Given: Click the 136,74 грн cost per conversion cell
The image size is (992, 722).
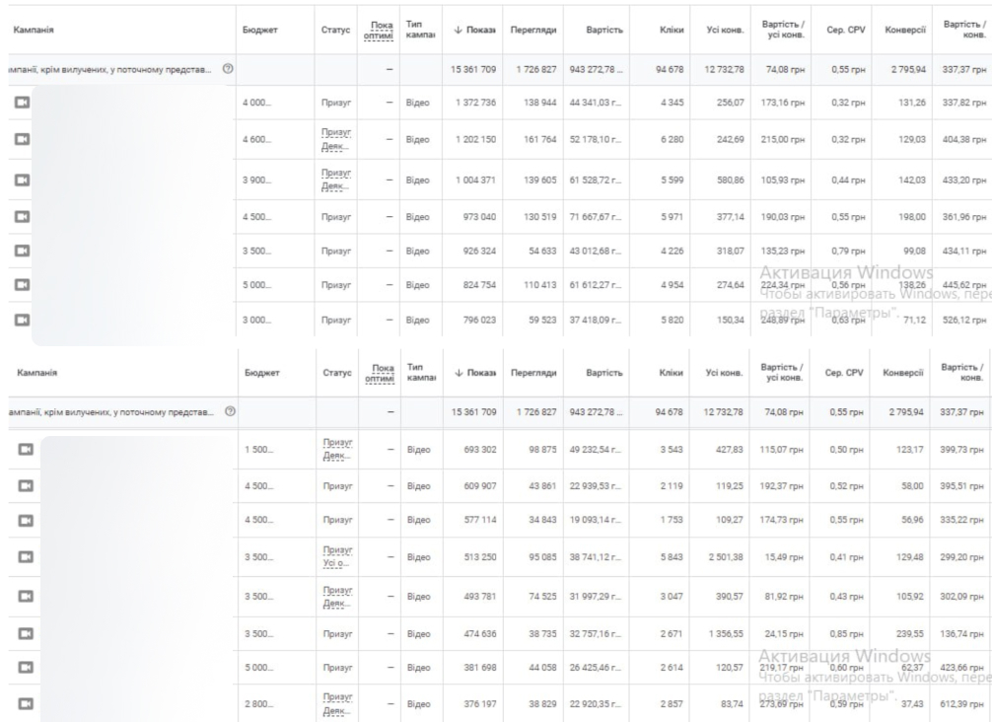Looking at the screenshot, I should pos(962,633).
